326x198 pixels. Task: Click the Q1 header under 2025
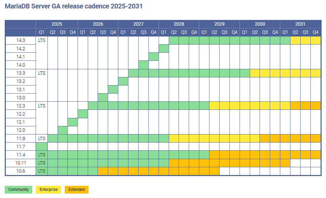point(42,32)
